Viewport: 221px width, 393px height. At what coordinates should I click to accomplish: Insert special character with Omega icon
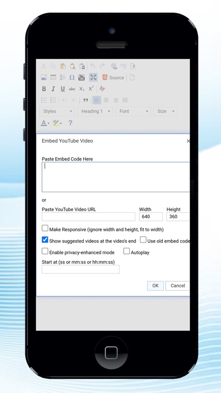tap(72, 78)
